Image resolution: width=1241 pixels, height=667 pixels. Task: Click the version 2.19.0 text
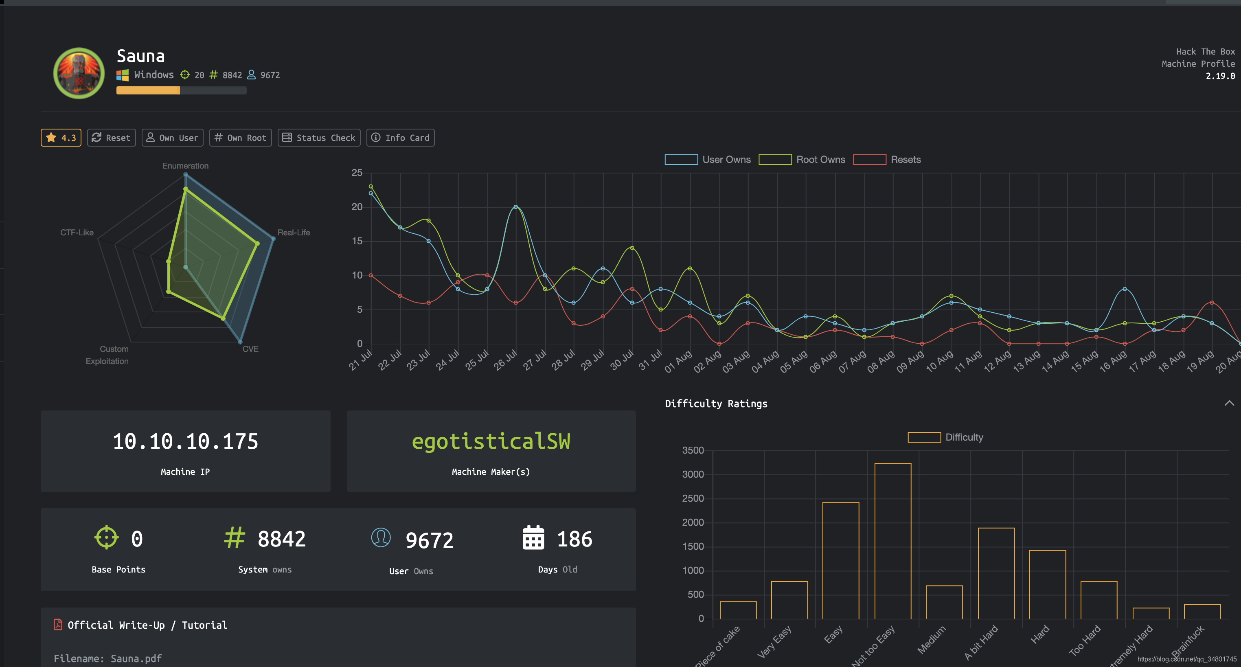1220,76
